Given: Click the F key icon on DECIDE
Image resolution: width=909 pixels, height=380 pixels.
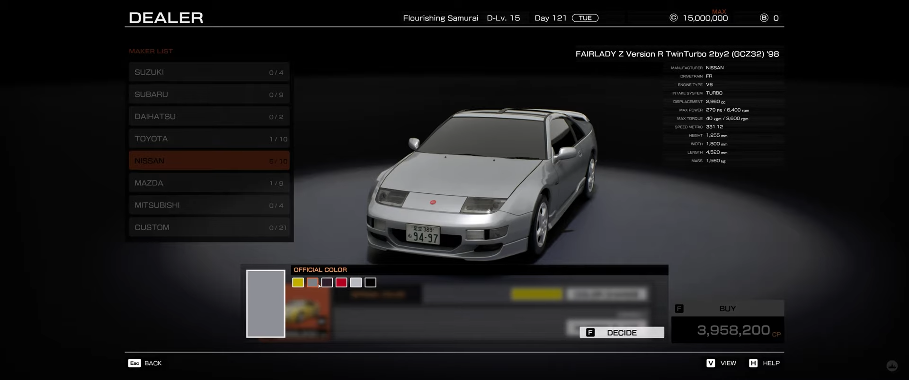Looking at the screenshot, I should click(590, 332).
